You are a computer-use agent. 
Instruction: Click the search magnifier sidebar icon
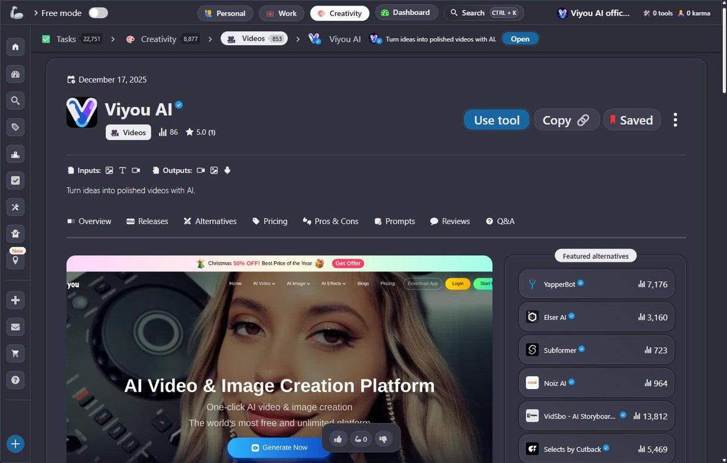pos(15,101)
